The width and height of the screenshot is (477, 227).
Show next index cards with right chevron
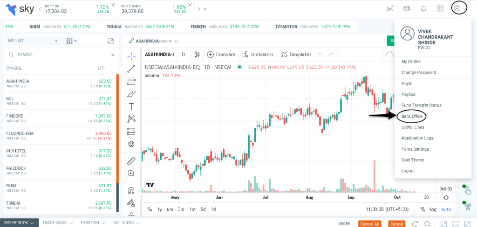(x=199, y=9)
